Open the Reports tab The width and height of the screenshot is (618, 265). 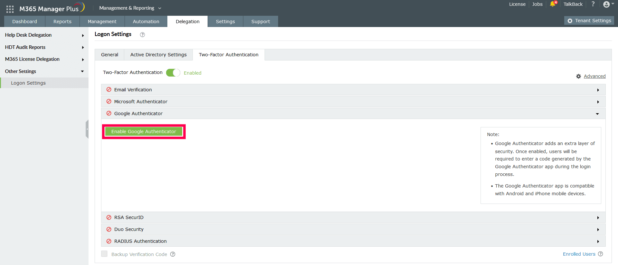[x=62, y=22]
